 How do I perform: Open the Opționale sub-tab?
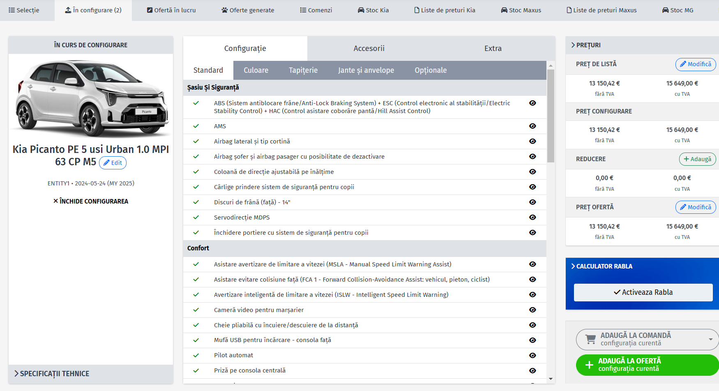tap(431, 70)
